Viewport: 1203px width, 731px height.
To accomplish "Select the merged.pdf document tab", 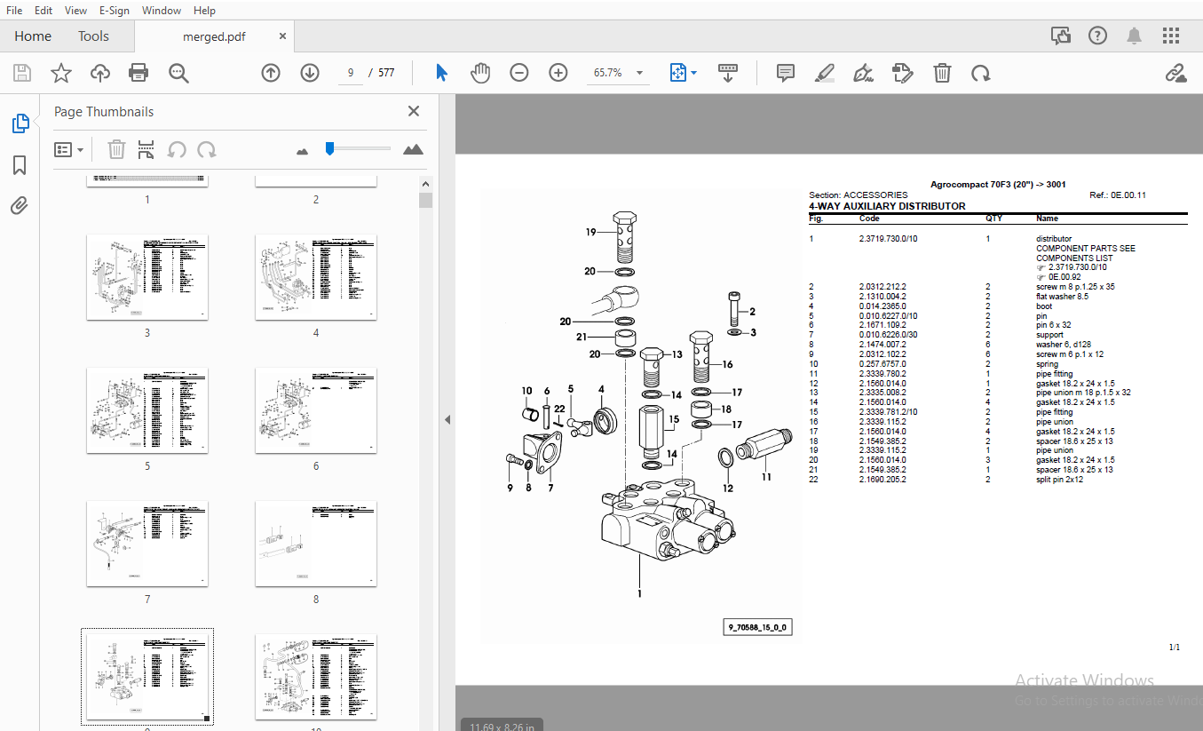I will [x=214, y=36].
